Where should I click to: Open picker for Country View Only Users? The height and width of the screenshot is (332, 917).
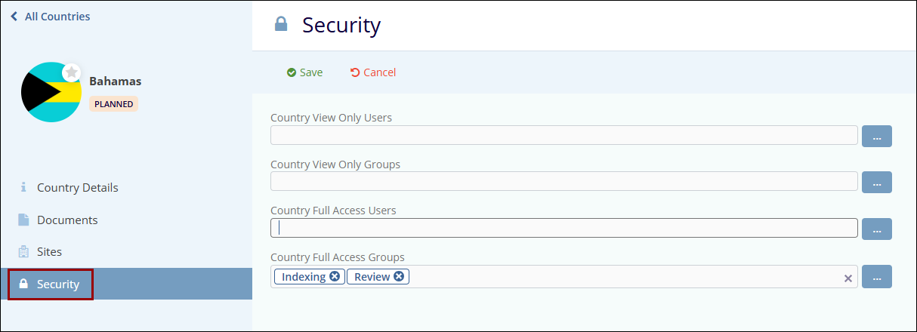tap(876, 136)
